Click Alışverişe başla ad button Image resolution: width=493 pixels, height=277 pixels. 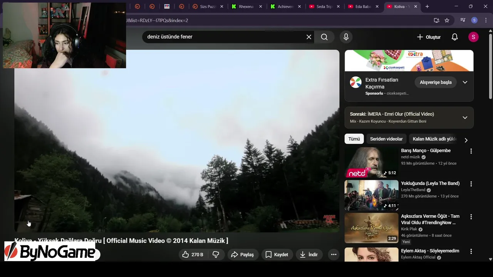click(x=436, y=82)
